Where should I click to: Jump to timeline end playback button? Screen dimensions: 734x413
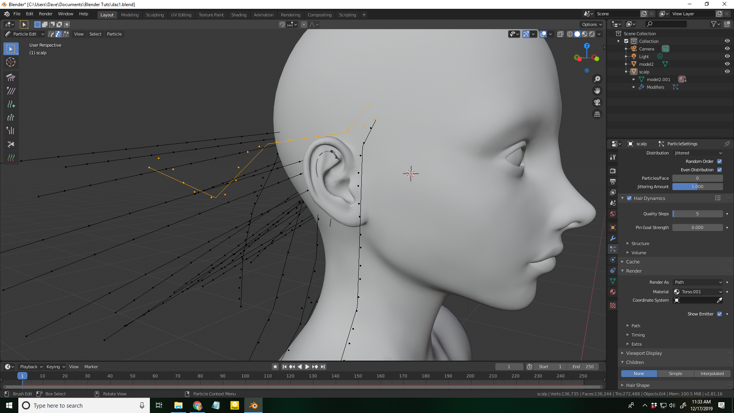[323, 367]
